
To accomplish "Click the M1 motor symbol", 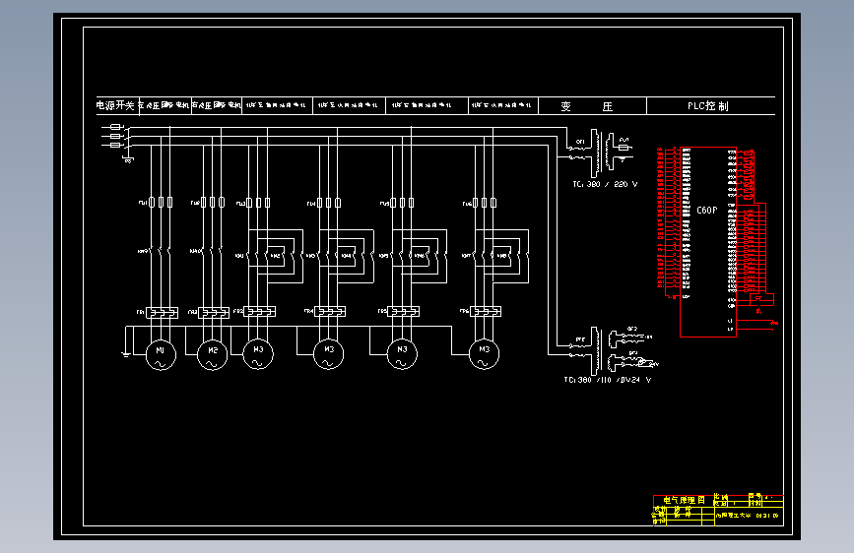I will point(161,355).
